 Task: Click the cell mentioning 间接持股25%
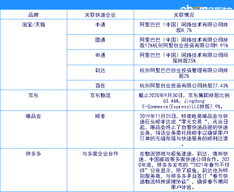click(183, 57)
